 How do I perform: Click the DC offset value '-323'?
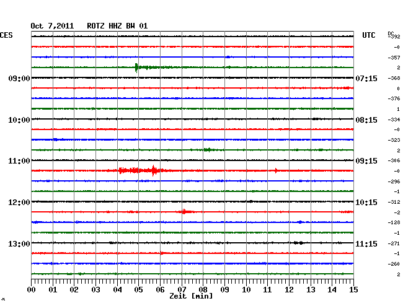coord(394,140)
